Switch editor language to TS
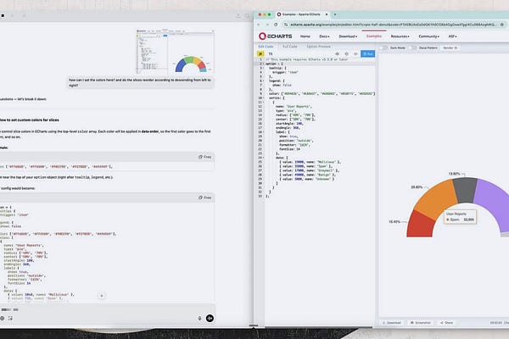This screenshot has width=509, height=339. pos(271,54)
